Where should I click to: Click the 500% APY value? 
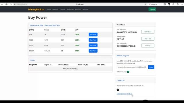(x=77, y=51)
